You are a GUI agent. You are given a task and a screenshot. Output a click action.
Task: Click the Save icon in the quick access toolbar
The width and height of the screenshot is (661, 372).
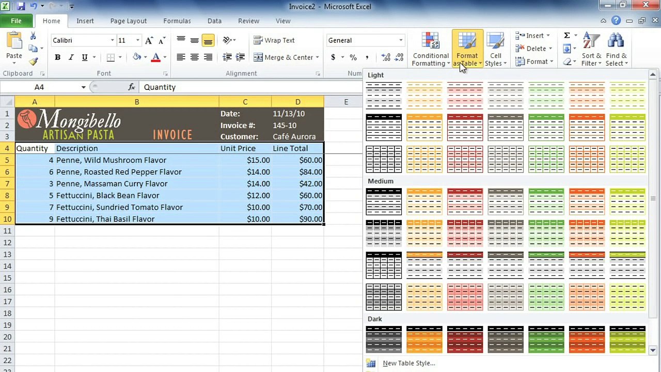[x=21, y=7]
